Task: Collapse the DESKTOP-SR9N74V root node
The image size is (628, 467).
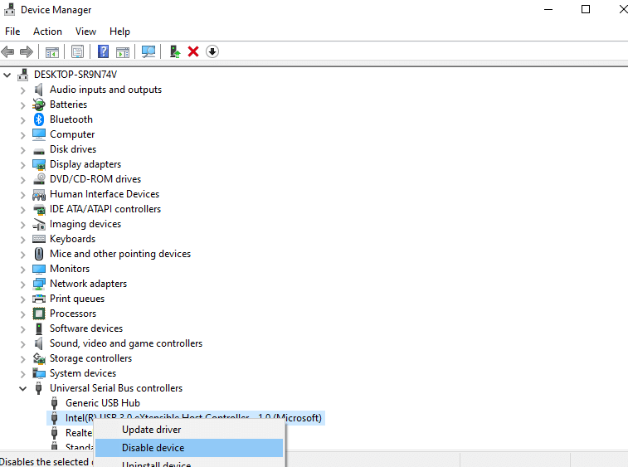Action: 7,75
